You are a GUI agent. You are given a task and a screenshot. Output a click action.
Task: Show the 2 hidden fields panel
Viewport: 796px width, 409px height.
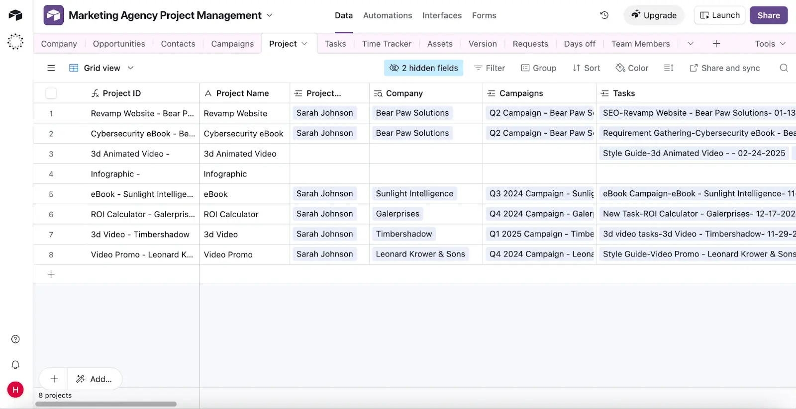coord(423,68)
